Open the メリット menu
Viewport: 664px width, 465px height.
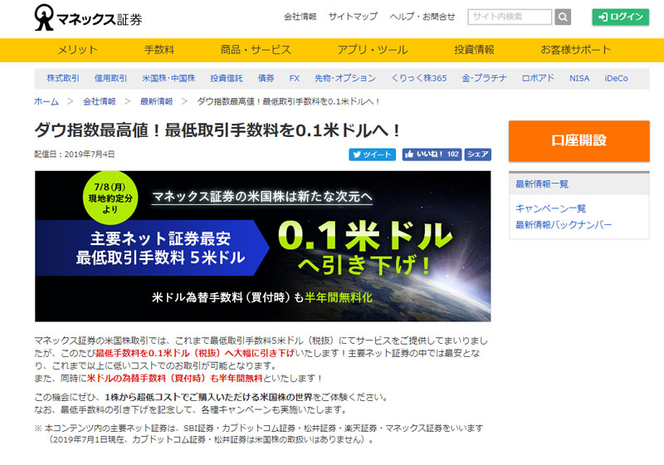tap(77, 50)
